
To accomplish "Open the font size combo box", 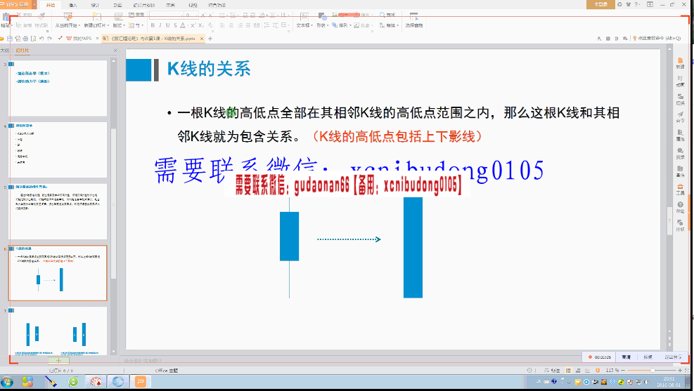I will click(192, 15).
